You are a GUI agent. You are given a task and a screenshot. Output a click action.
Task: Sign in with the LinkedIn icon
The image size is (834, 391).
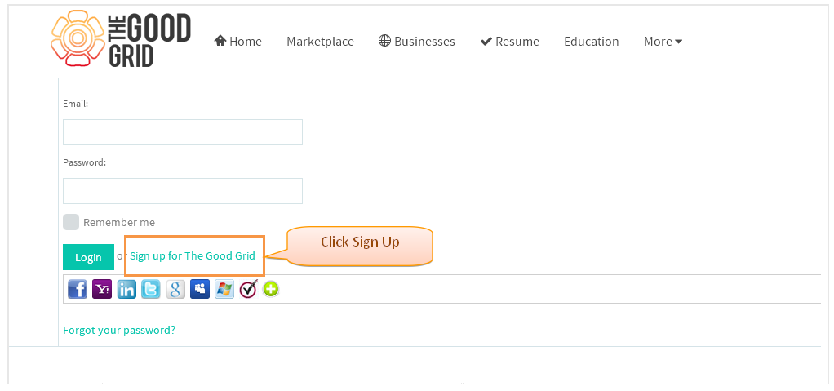point(126,290)
